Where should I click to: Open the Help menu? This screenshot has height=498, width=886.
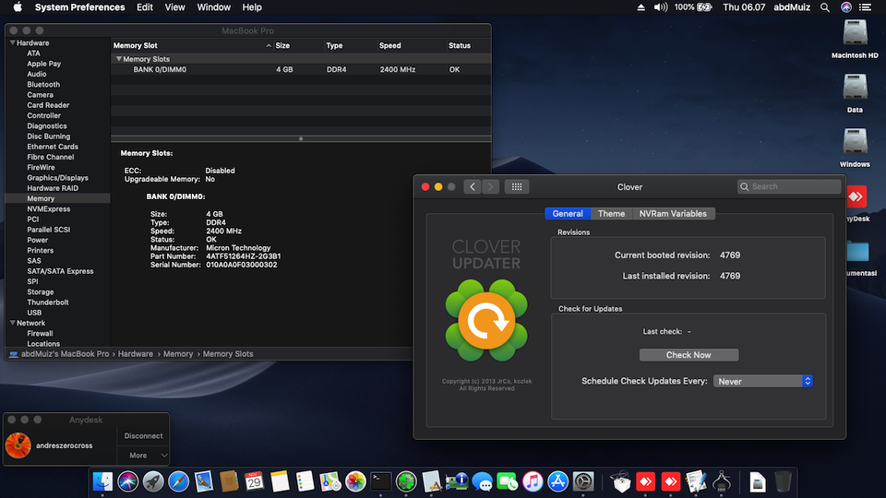(252, 7)
